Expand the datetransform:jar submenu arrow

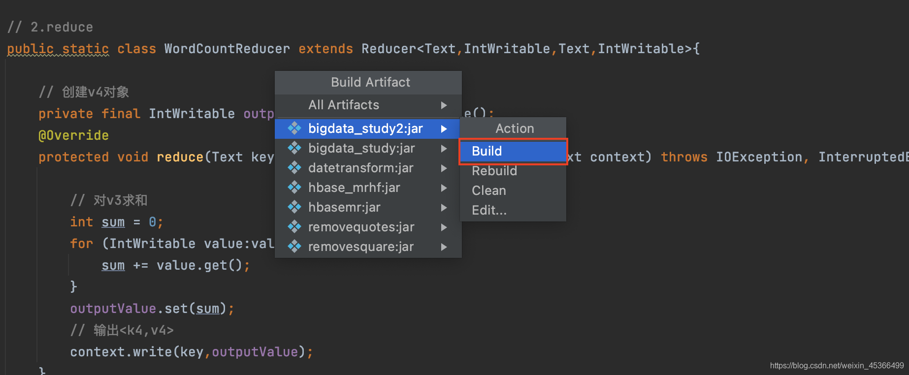[x=444, y=168]
